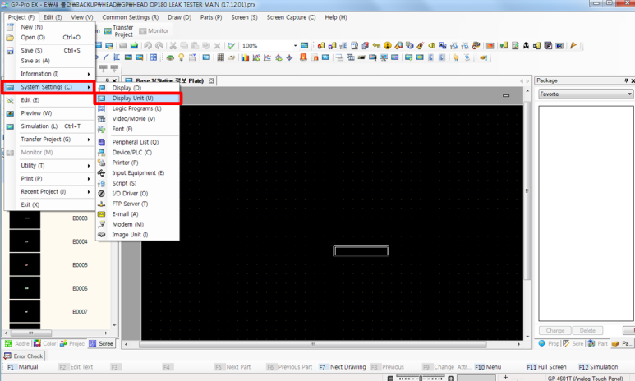Open the Parts menu
The width and height of the screenshot is (635, 381).
(211, 17)
